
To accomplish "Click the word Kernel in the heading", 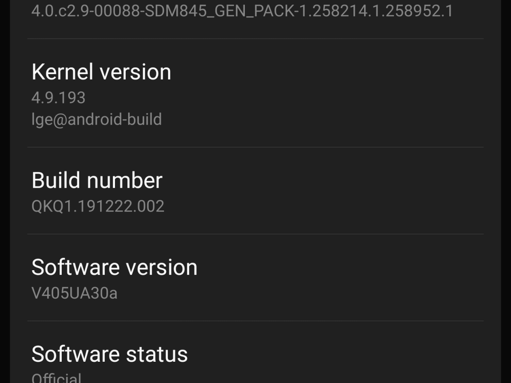I will click(x=62, y=72).
